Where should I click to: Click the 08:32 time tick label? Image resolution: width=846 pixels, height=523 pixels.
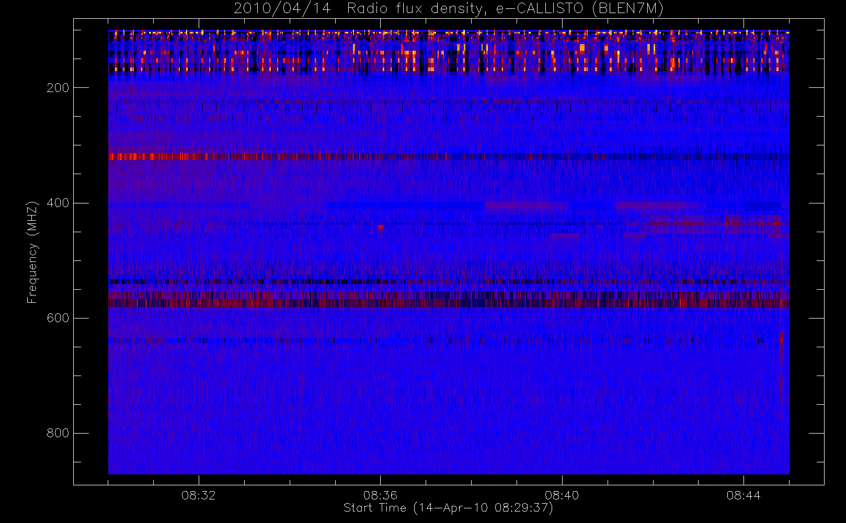click(x=199, y=495)
